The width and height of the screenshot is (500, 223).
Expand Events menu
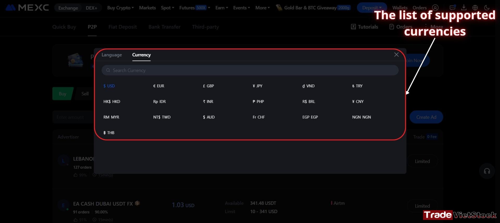click(x=241, y=8)
